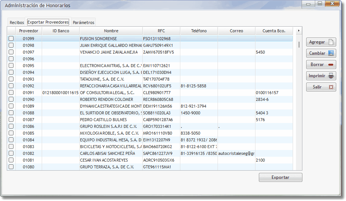Expand more columns with the header arrow
The image size is (346, 201).
pyautogui.click(x=299, y=31)
